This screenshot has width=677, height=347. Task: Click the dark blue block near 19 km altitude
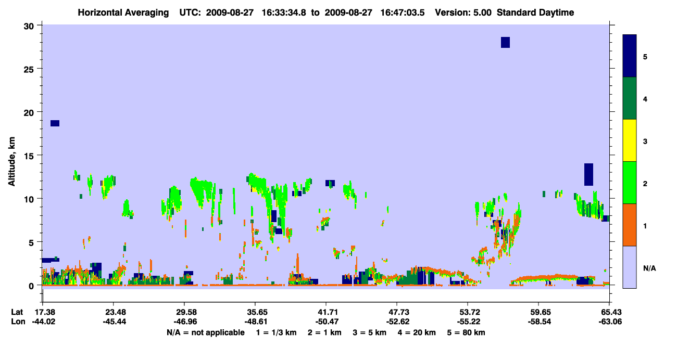(55, 123)
